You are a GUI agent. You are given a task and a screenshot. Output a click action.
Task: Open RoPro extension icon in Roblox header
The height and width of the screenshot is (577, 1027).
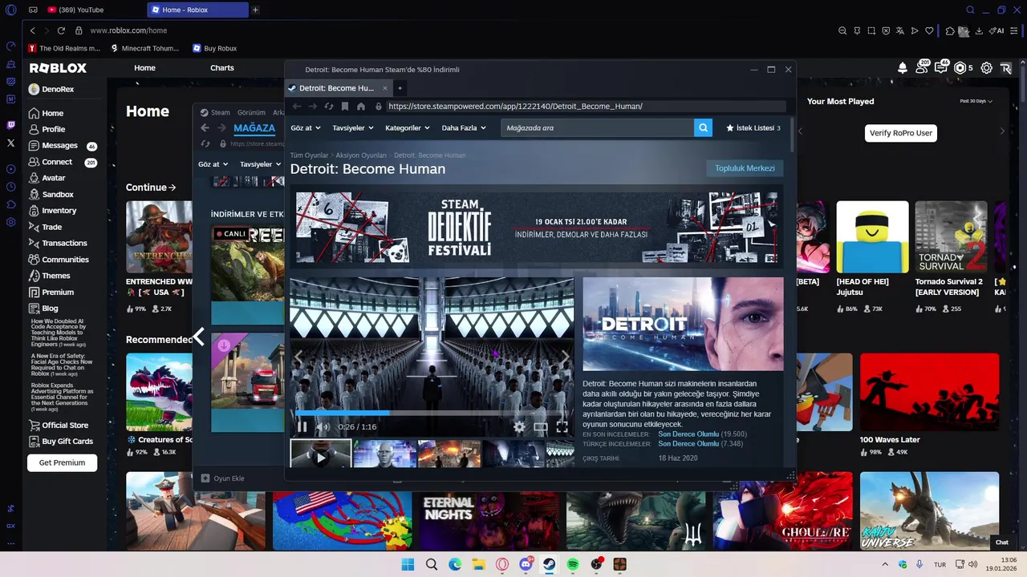1005,68
